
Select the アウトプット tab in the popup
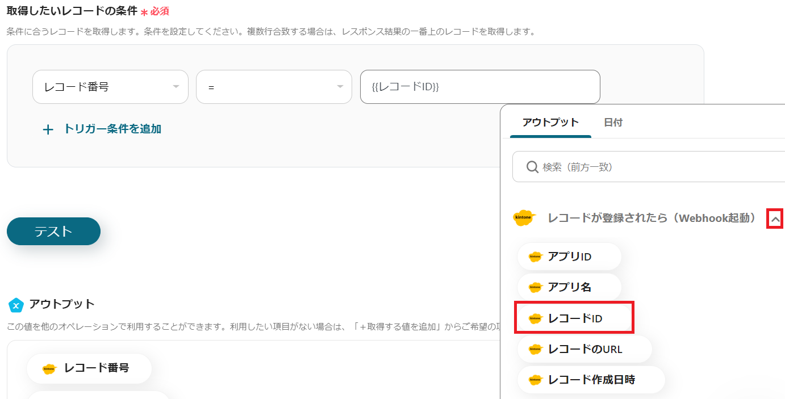550,122
